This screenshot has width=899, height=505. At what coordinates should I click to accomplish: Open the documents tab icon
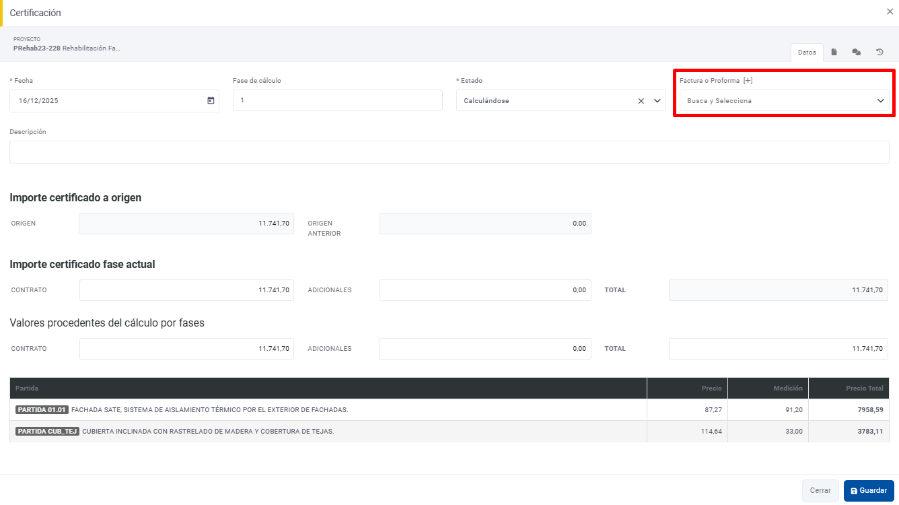834,53
